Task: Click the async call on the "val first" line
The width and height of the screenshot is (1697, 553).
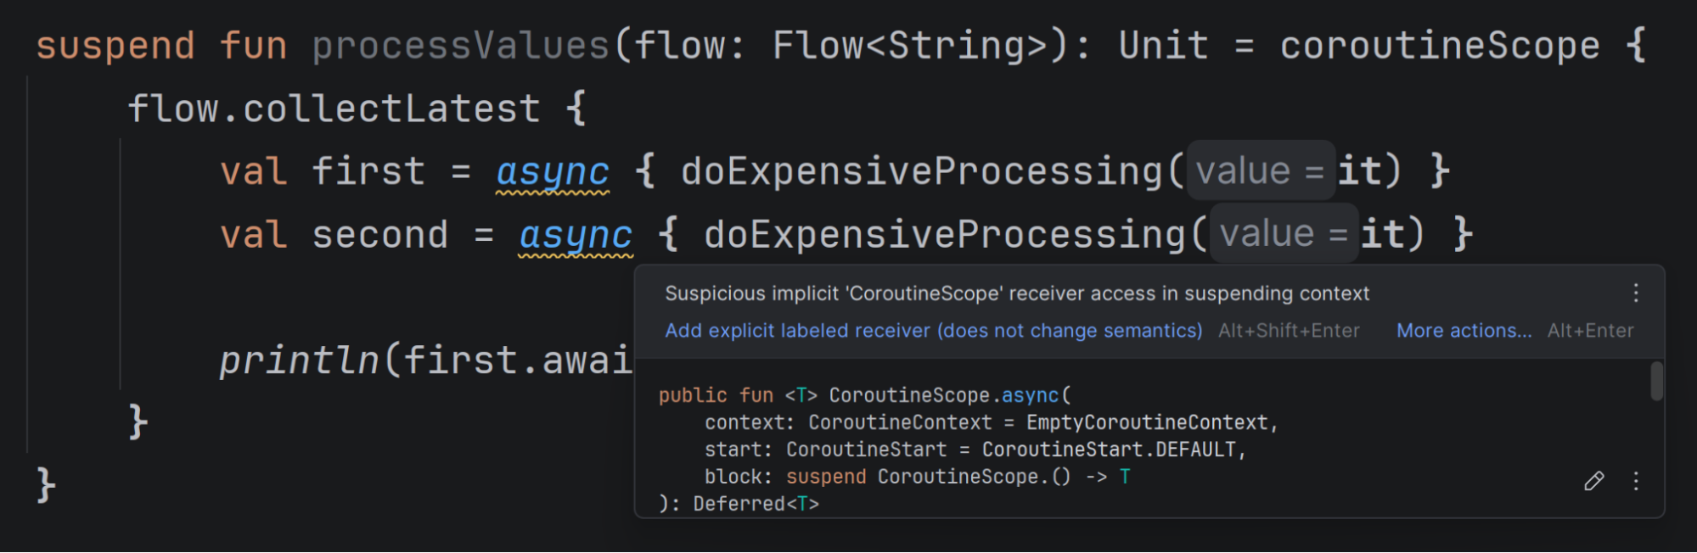Action: 553,172
